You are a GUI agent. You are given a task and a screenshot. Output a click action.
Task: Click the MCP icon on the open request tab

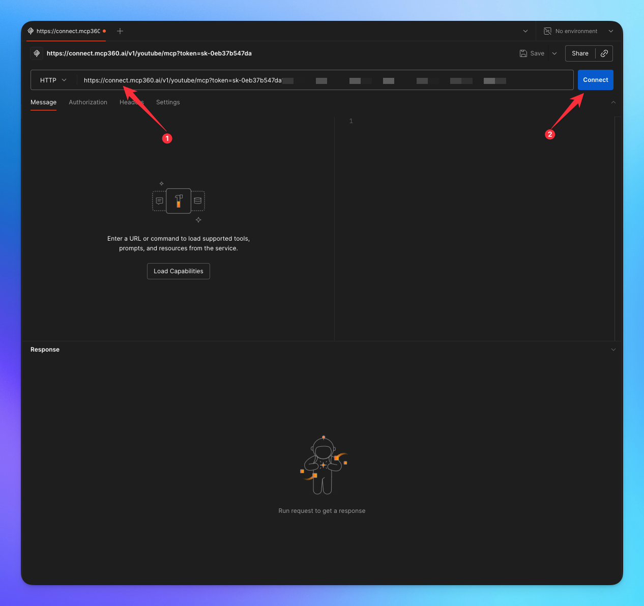click(x=32, y=31)
